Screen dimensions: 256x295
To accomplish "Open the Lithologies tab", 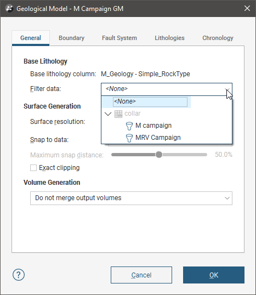I will pyautogui.click(x=169, y=38).
